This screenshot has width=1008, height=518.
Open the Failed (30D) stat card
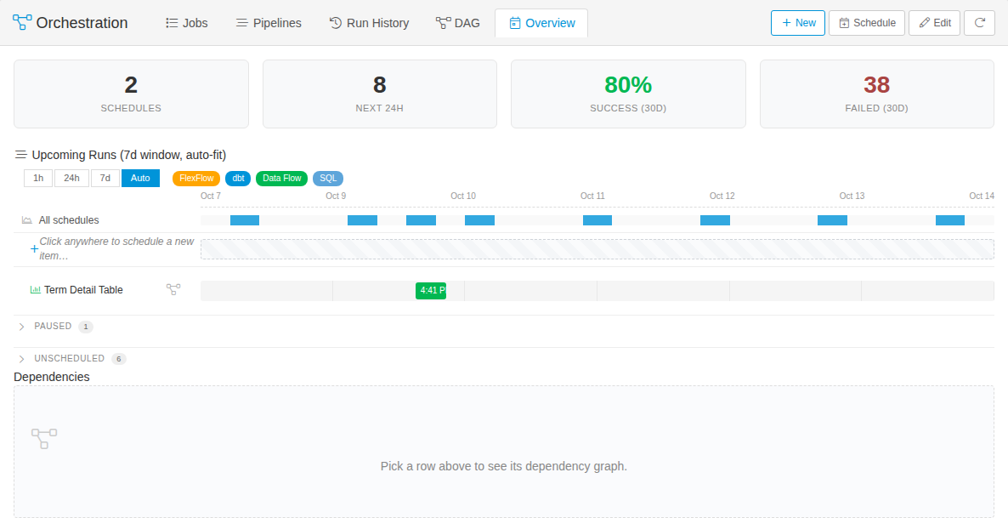(x=877, y=94)
